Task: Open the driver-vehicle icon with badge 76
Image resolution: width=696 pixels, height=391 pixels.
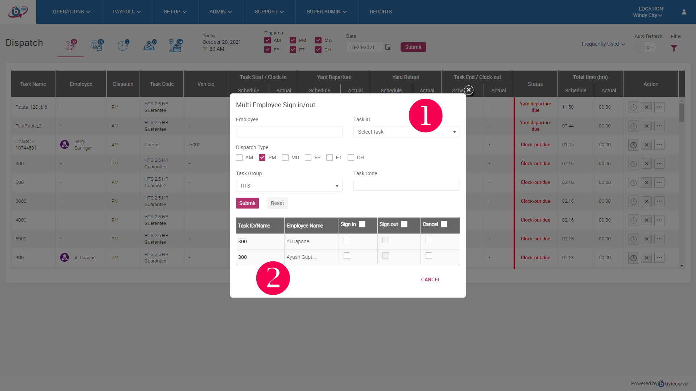Action: (97, 46)
